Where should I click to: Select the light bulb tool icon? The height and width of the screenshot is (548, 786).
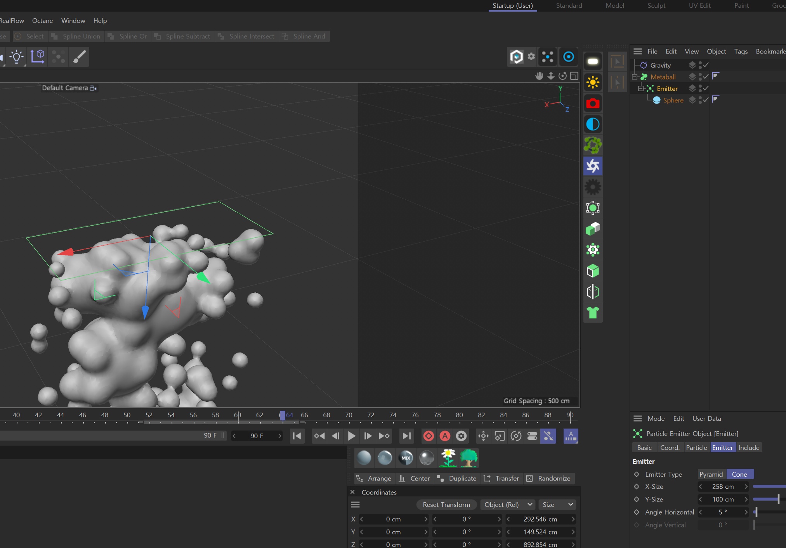(x=16, y=57)
